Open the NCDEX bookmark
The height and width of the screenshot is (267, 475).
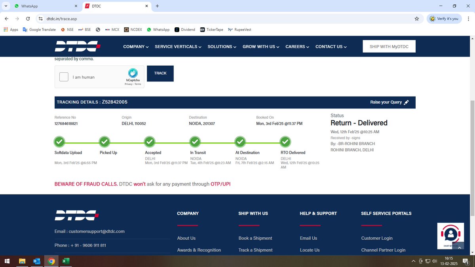(133, 30)
